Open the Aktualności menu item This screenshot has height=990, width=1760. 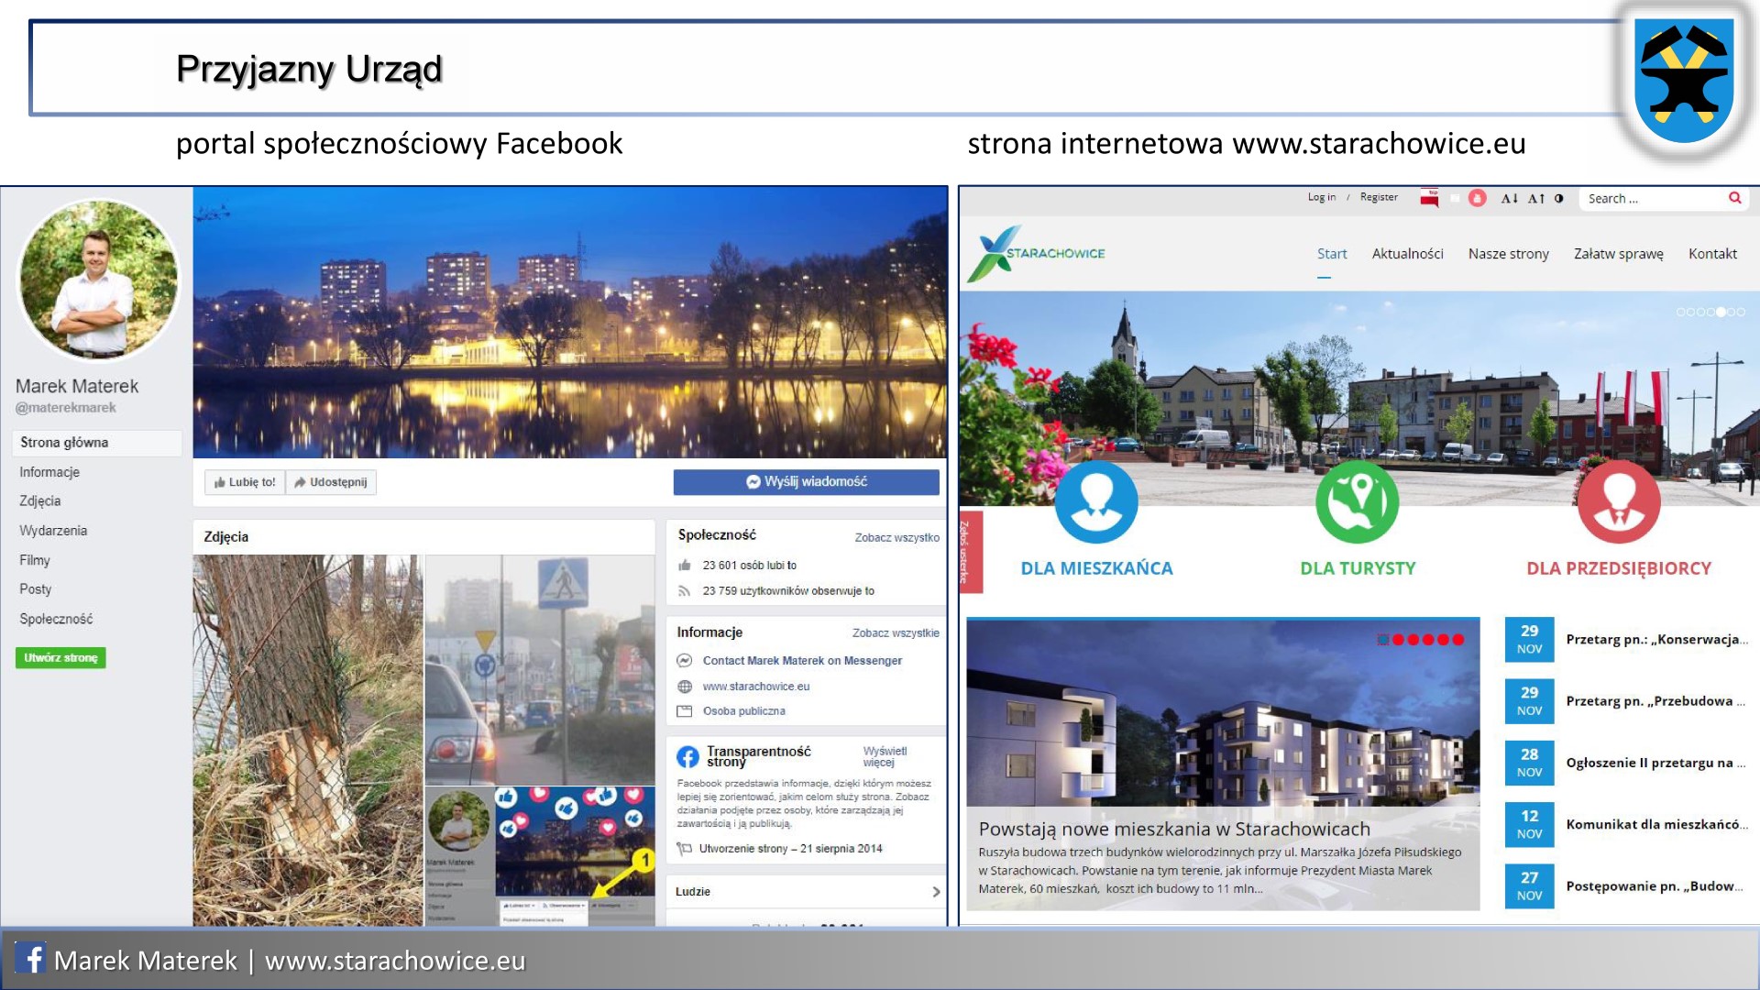pos(1407,254)
